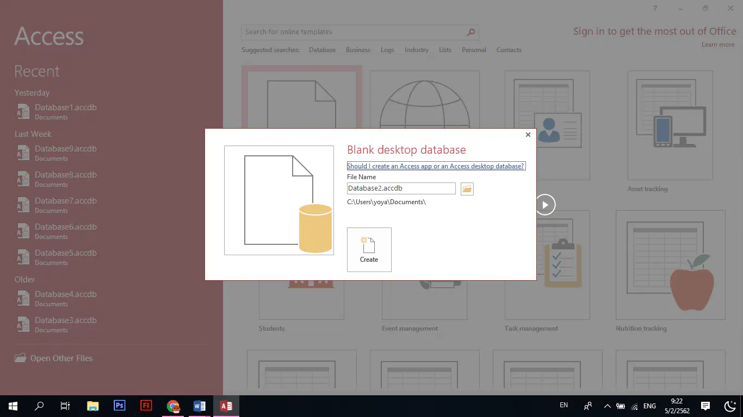Select the Business suggested search
The width and height of the screenshot is (743, 417).
coord(358,50)
